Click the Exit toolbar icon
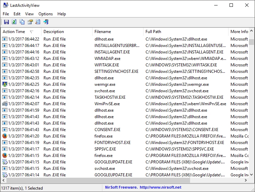Screen dimensions: 255x192 tap(46, 22)
